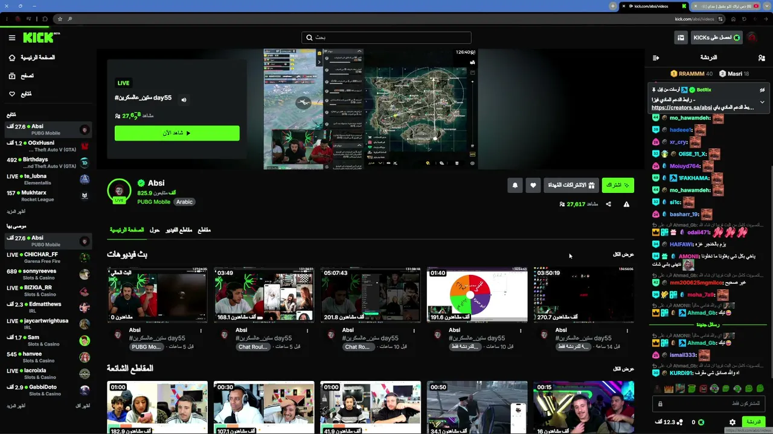Open the 00:15 popular clip thumbnail

click(x=583, y=407)
